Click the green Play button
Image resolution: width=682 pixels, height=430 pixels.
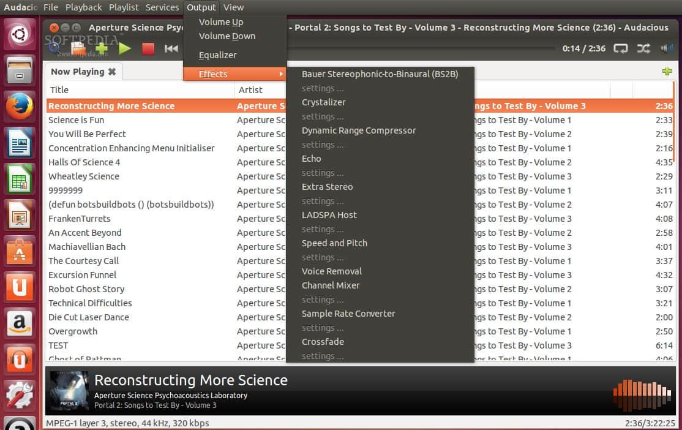(x=125, y=48)
